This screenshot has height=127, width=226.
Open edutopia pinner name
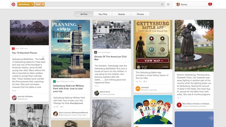coord(145,87)
